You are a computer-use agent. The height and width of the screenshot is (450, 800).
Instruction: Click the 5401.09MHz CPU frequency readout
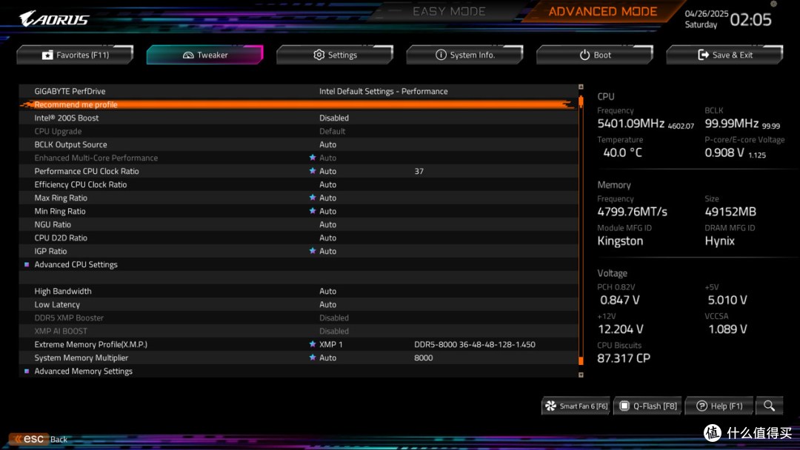[630, 124]
